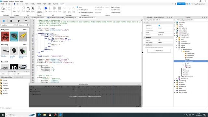Select the Never debug errors radio option
The image size is (208, 117).
tap(77, 7)
